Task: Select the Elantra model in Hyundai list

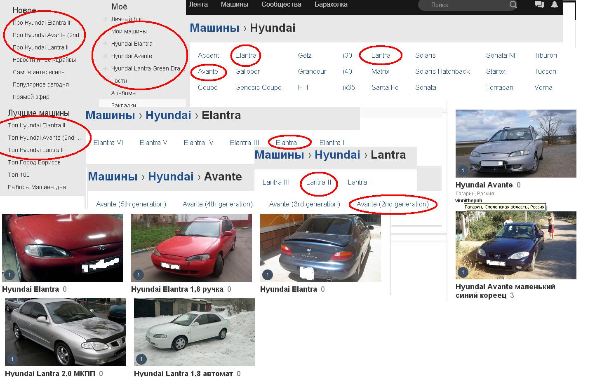Action: coord(246,55)
